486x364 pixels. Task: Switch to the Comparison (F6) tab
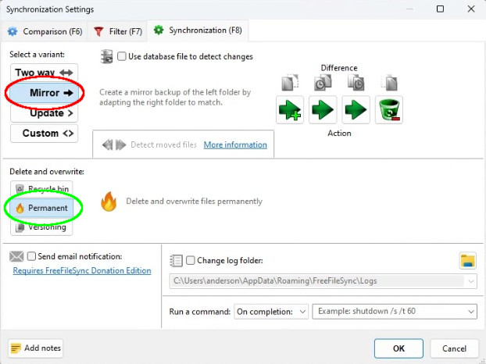45,31
